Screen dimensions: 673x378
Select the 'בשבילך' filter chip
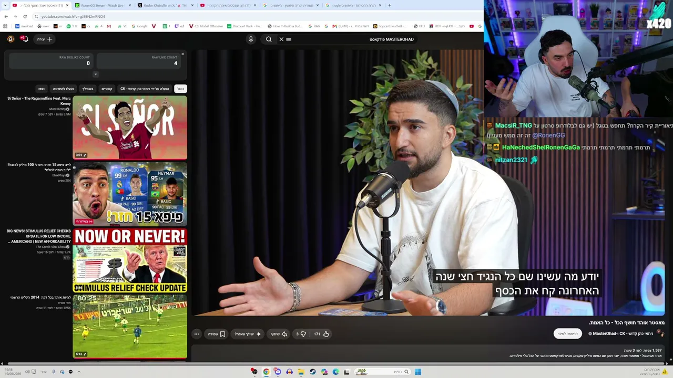88,89
